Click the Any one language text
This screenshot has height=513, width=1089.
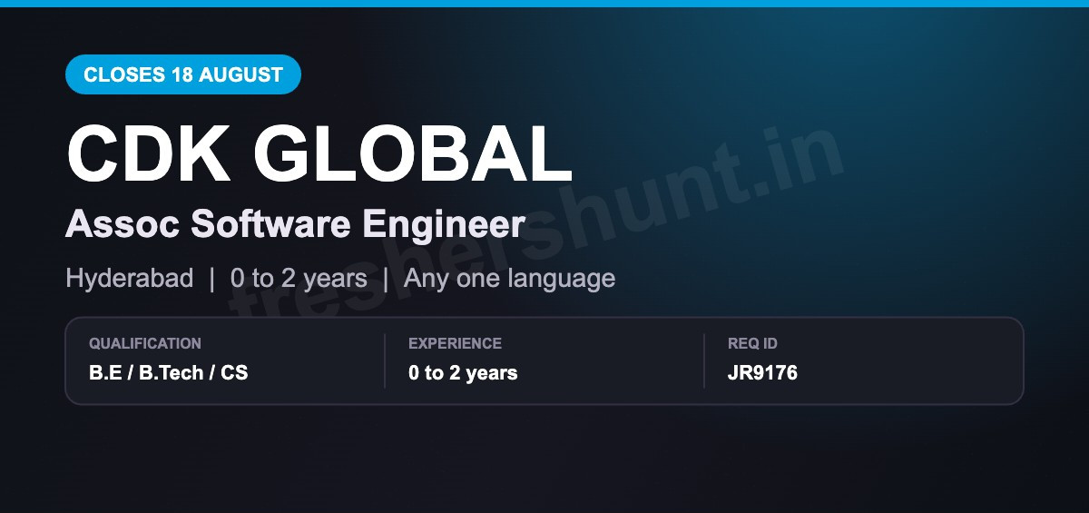pos(509,278)
